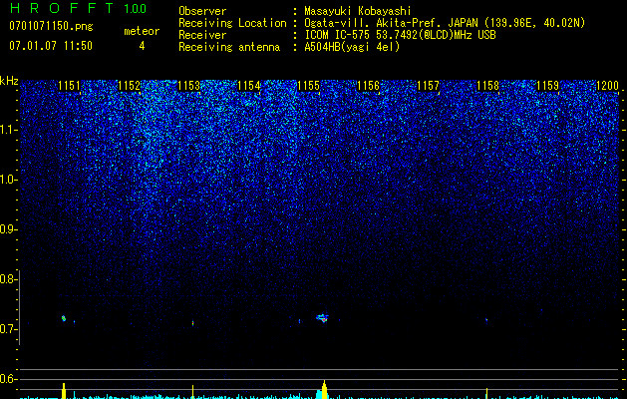Click the 1.0 kHz axis label

tap(8, 180)
